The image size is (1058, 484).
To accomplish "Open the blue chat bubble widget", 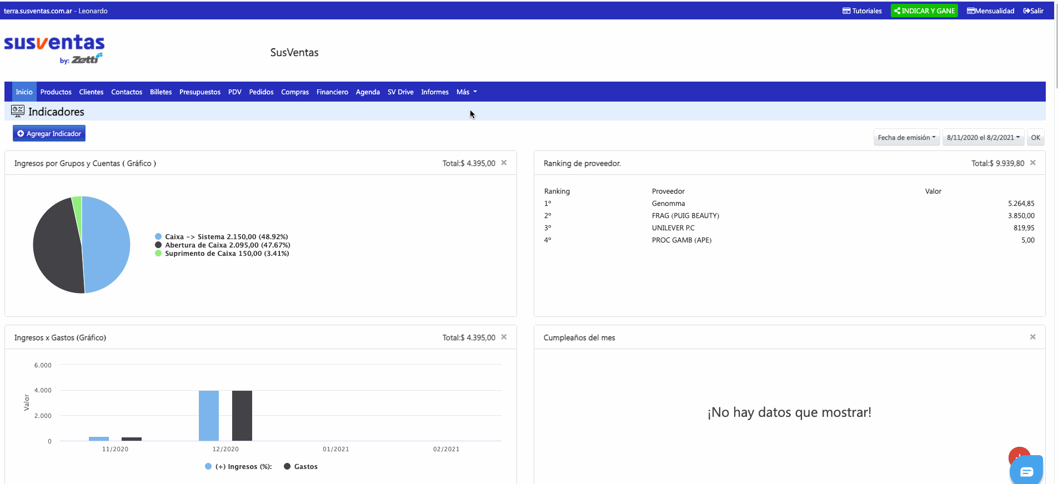I will point(1026,471).
